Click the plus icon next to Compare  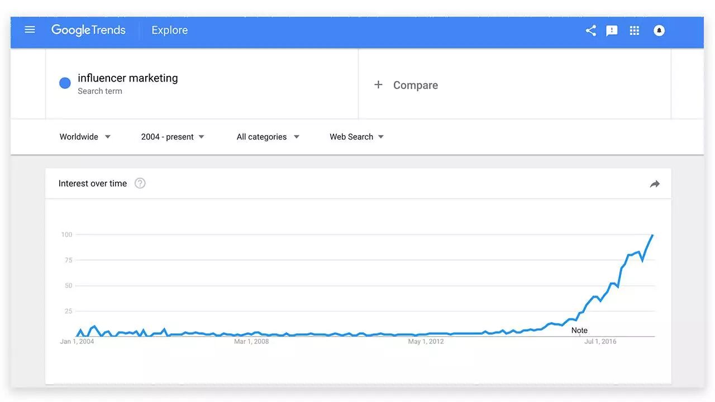(x=378, y=85)
